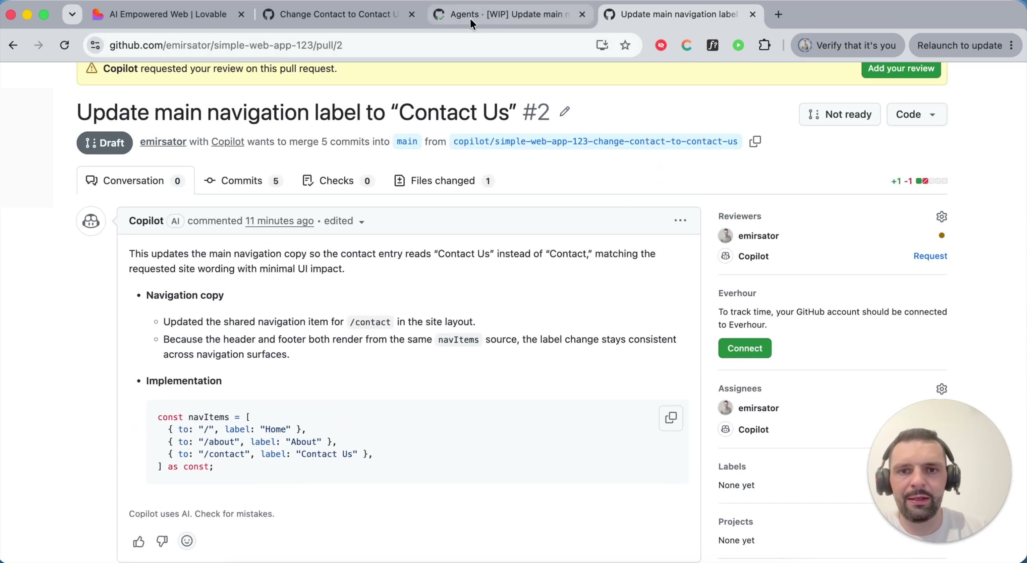Click the copilot/simple-web-app-123 branch label
This screenshot has height=563, width=1027.
click(595, 142)
